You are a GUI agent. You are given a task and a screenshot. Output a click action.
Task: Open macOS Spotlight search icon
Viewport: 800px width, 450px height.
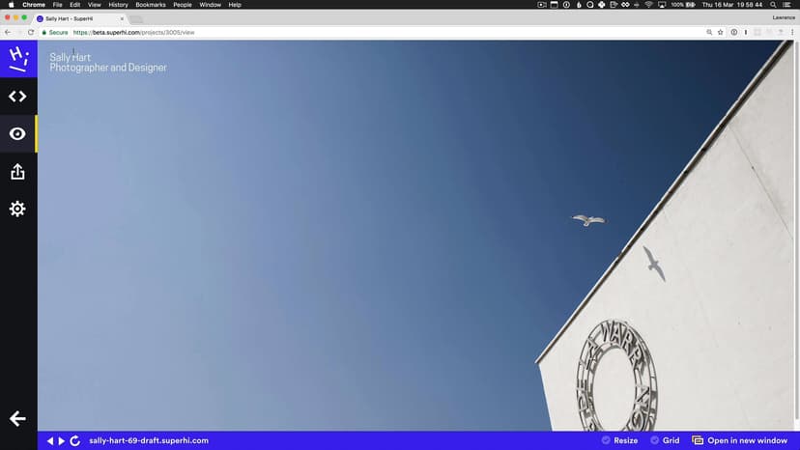774,5
